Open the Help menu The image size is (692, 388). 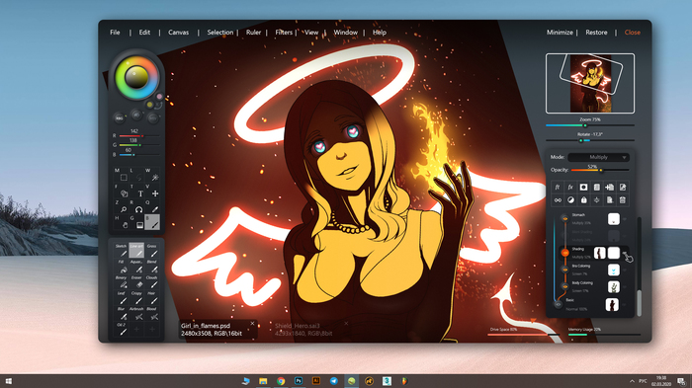coord(379,33)
